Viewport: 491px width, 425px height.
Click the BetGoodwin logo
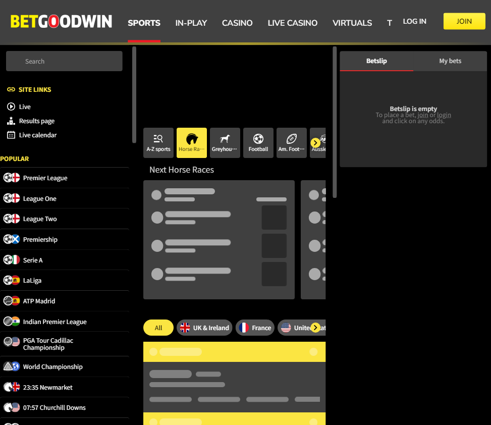pos(61,22)
